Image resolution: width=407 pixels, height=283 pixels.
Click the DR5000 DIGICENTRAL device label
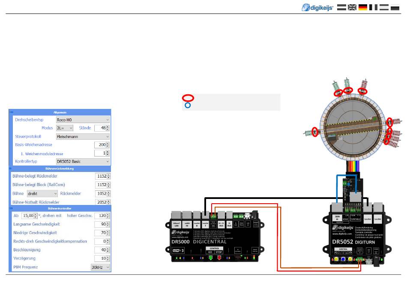coord(199,242)
